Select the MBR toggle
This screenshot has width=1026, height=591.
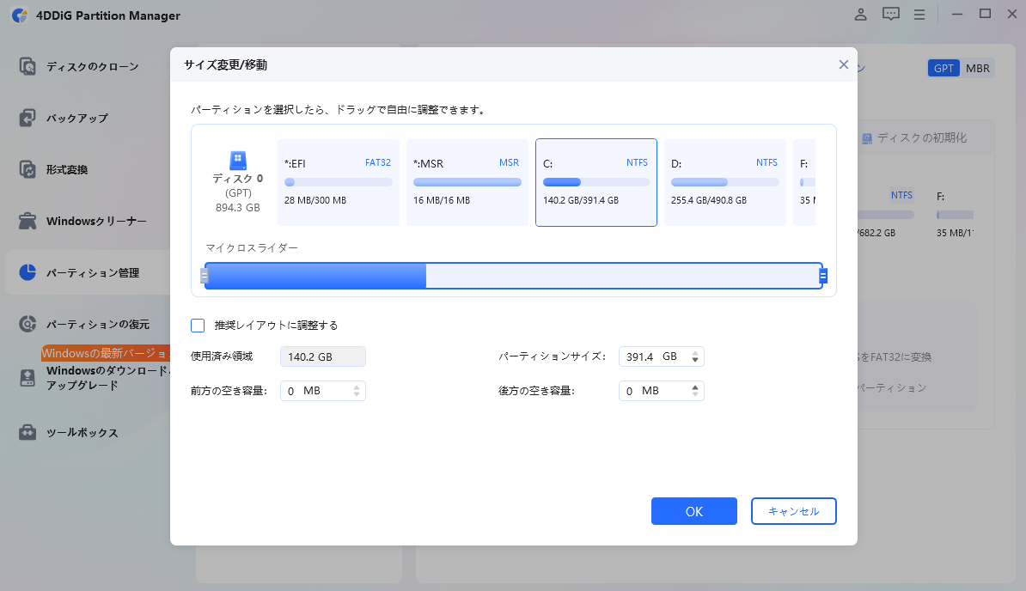click(x=978, y=68)
